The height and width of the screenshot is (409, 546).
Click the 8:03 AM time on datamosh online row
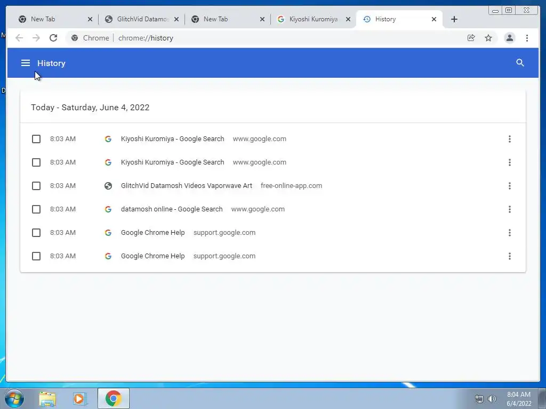coord(63,209)
